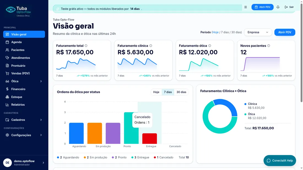Viewport: 303px width, 170px height.
Task: Open ConectaA Help chat button
Action: coord(280,161)
